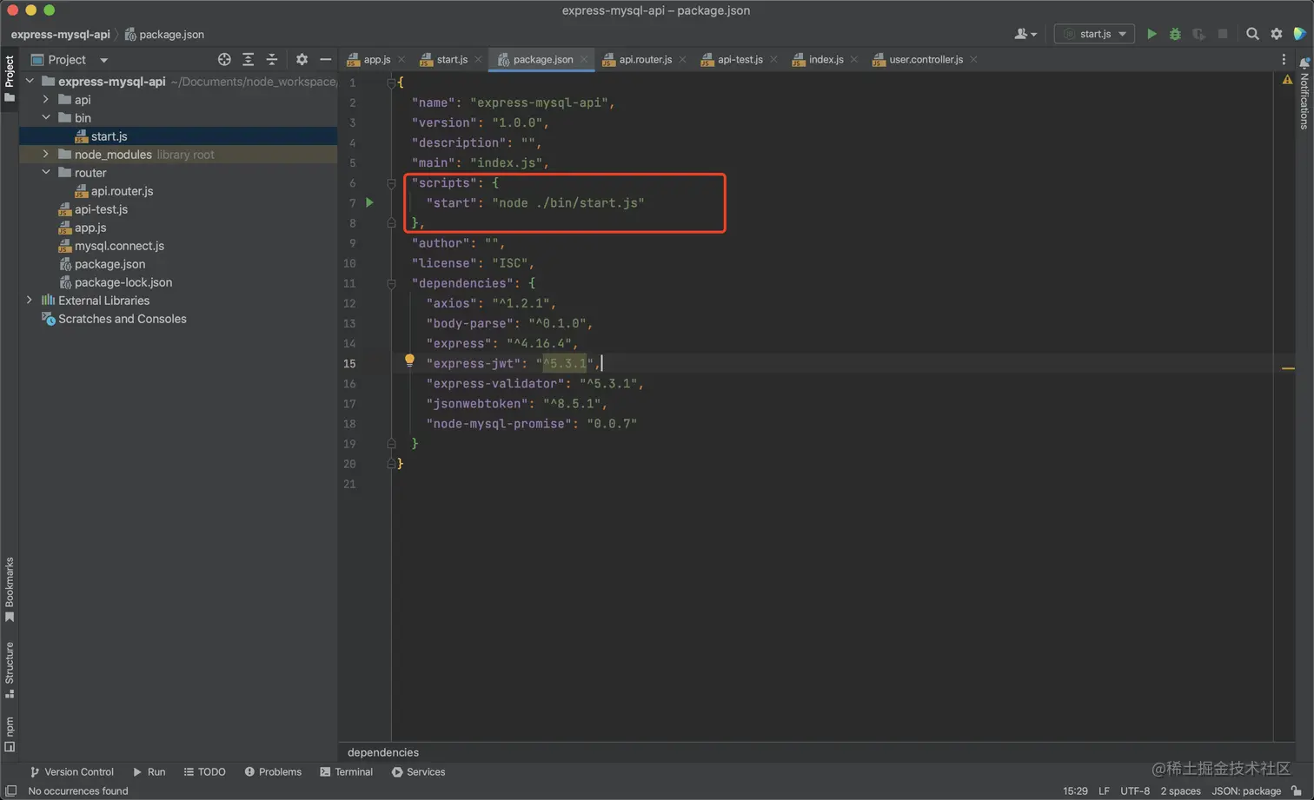Image resolution: width=1314 pixels, height=800 pixels.
Task: Click the yellow warning stripe mark in scrollbar
Action: 1288,368
